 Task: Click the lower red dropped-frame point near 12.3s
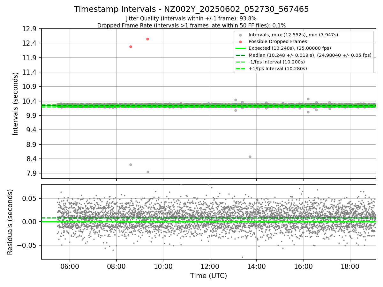(x=131, y=47)
